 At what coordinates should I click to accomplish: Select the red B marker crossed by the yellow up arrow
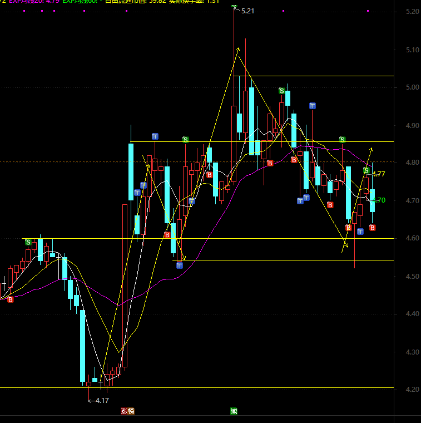[349, 228]
